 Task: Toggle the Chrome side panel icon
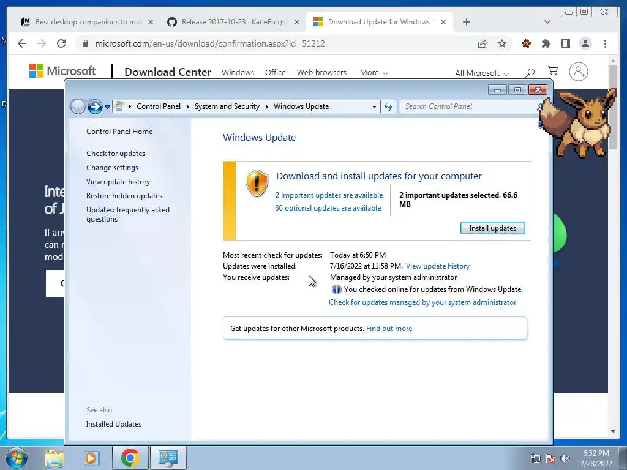[x=565, y=43]
